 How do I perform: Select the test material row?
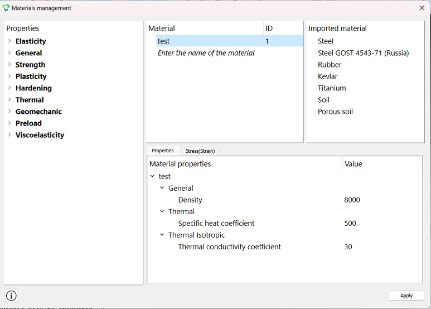[x=230, y=41]
